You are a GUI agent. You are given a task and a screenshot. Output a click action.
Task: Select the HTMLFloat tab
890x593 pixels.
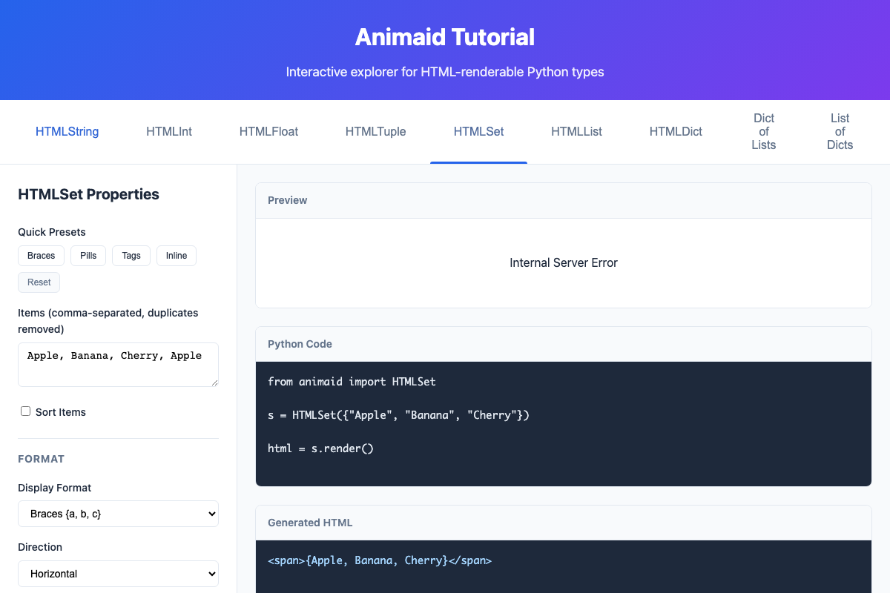[x=268, y=131]
